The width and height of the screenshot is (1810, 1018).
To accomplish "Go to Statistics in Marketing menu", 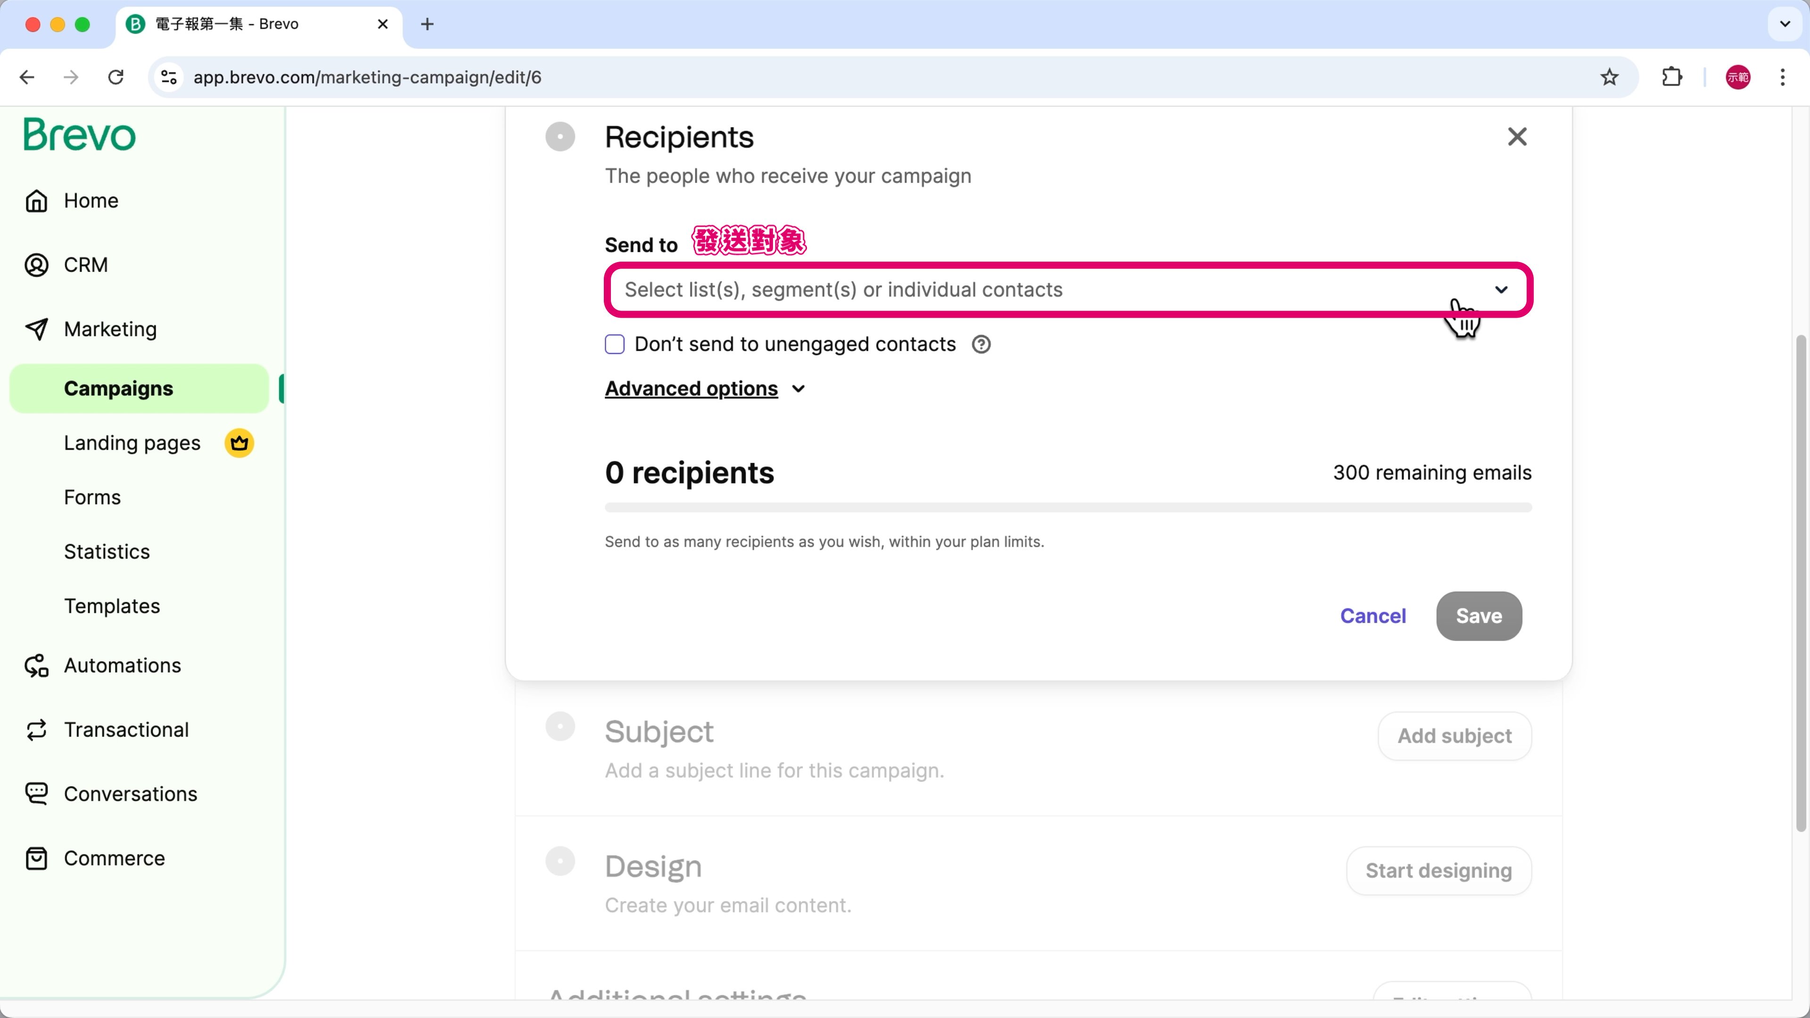I will click(x=107, y=551).
